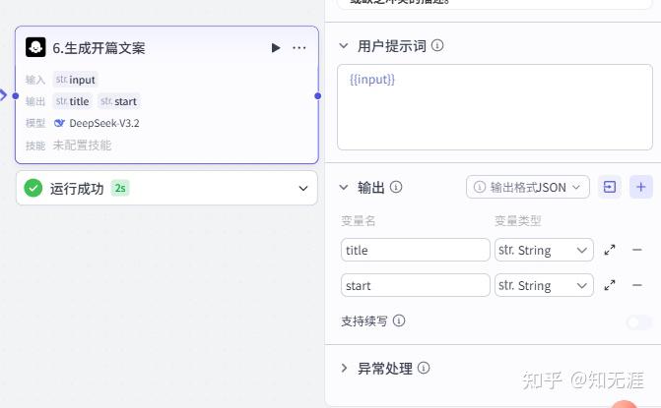Show info tooltip for 支持续写
The height and width of the screenshot is (408, 661).
click(399, 321)
